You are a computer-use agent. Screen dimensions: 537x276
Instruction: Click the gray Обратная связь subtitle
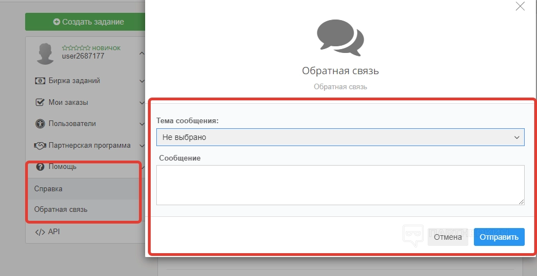click(x=340, y=87)
